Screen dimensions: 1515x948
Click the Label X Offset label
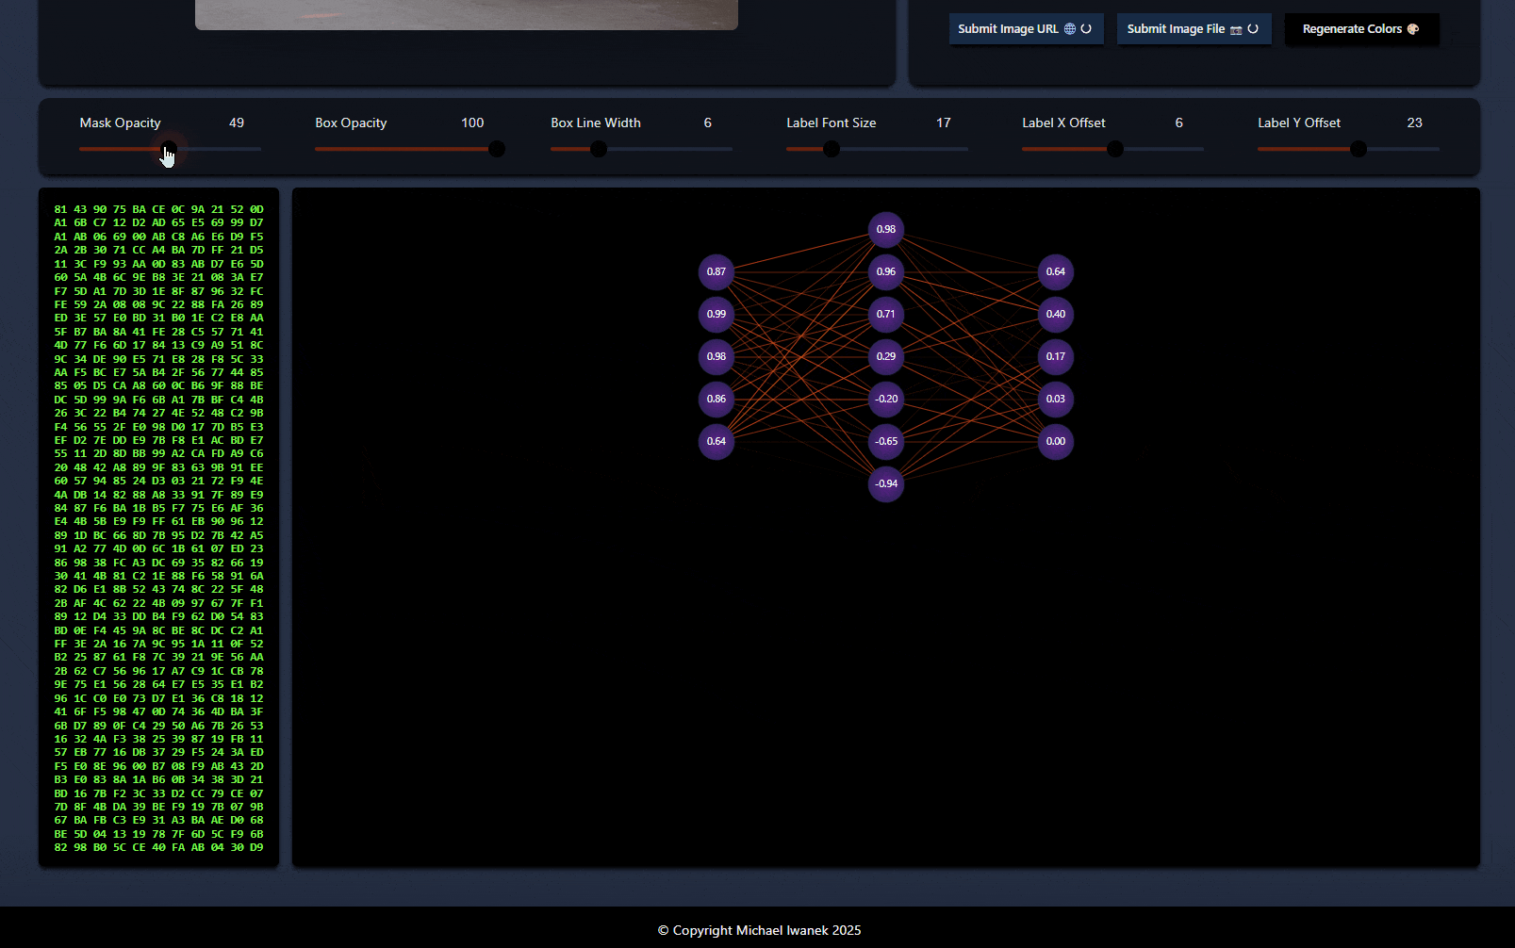pyautogui.click(x=1063, y=123)
